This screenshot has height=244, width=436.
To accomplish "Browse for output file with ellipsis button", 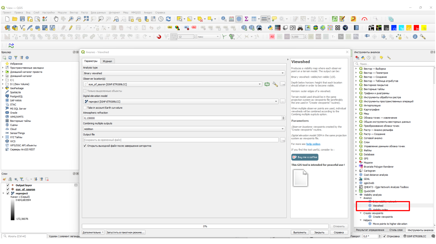I will [283, 140].
